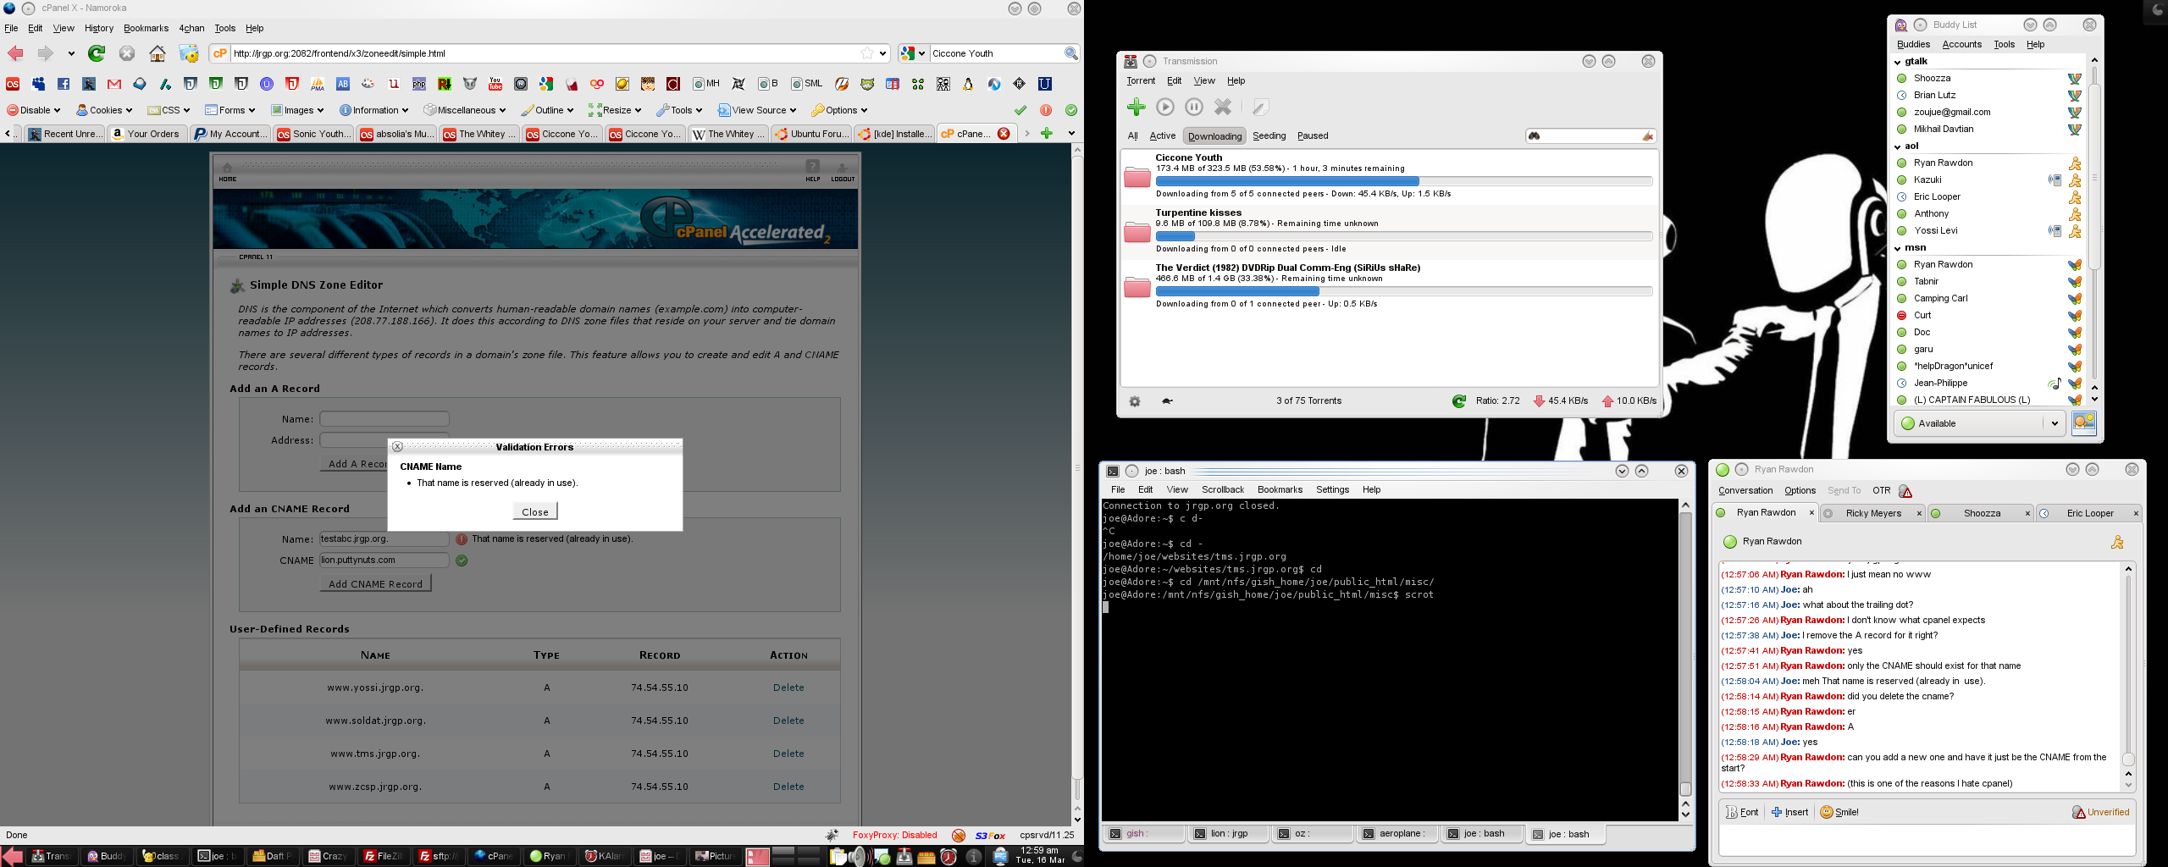Open the Insert menu in chat window

1789,812
